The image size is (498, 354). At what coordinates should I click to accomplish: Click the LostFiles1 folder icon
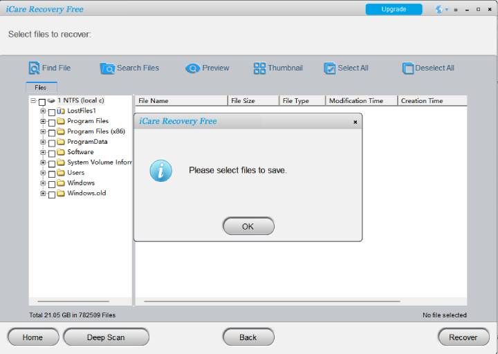point(61,111)
